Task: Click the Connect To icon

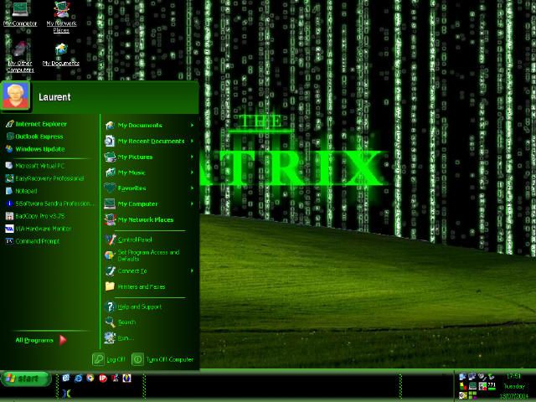Action: 110,271
